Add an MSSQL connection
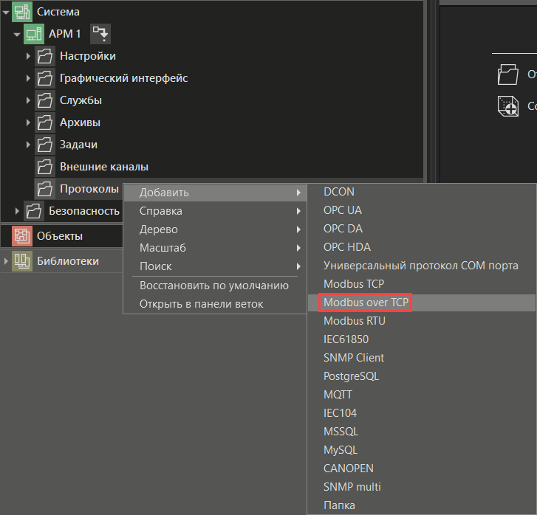Viewport: 537px width, 515px height. 422,432
